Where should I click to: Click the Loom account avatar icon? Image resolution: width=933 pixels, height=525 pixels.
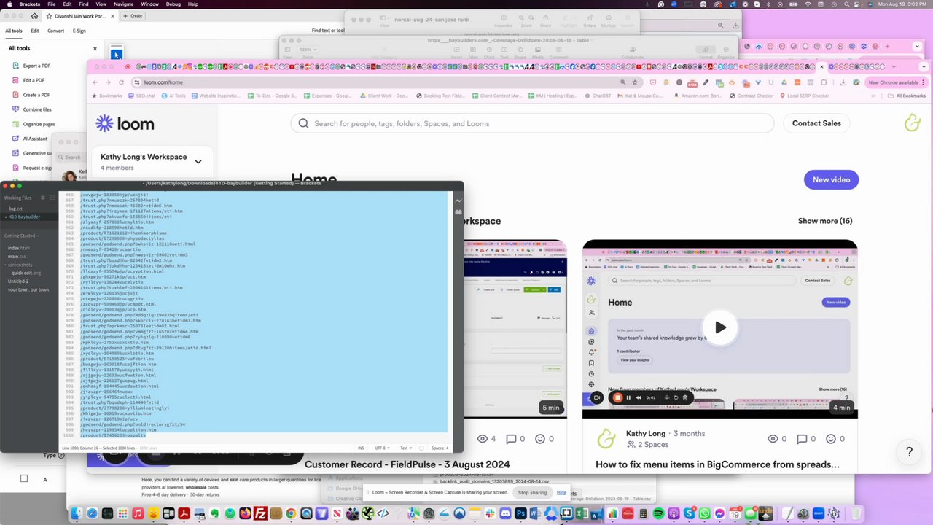[x=913, y=123]
